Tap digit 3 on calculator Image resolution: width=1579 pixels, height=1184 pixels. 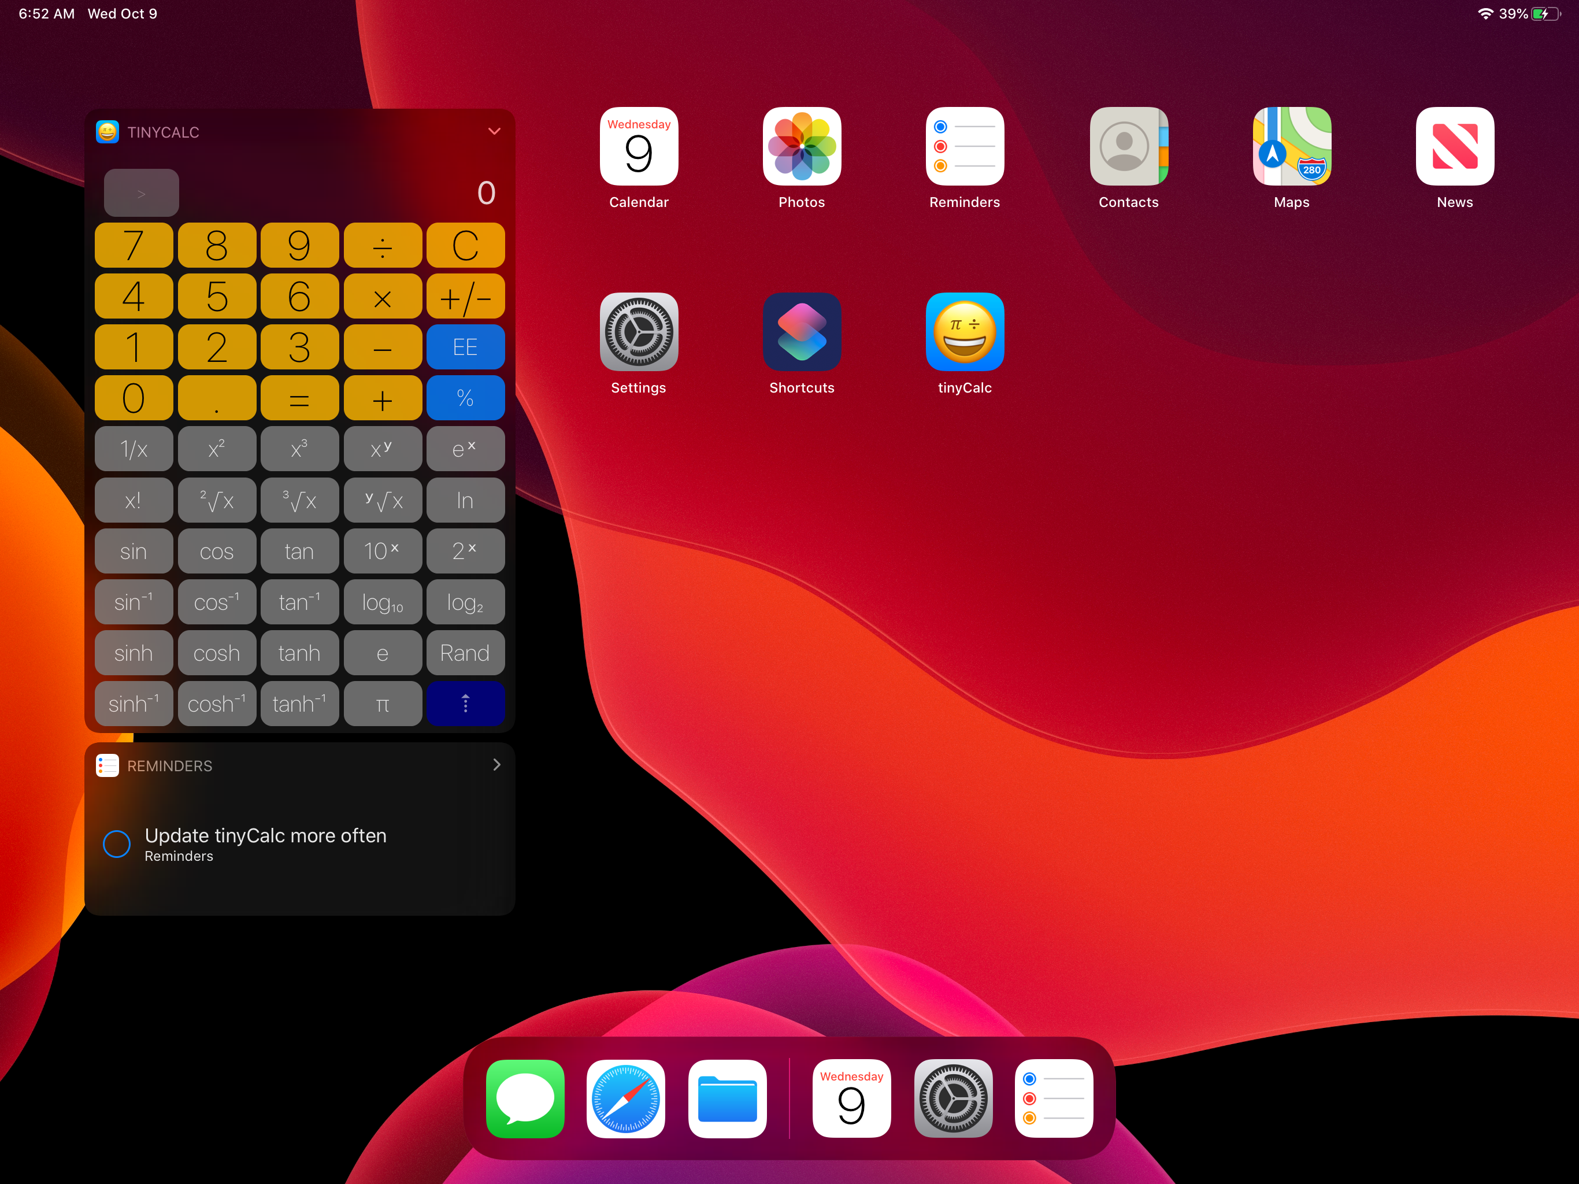click(300, 347)
